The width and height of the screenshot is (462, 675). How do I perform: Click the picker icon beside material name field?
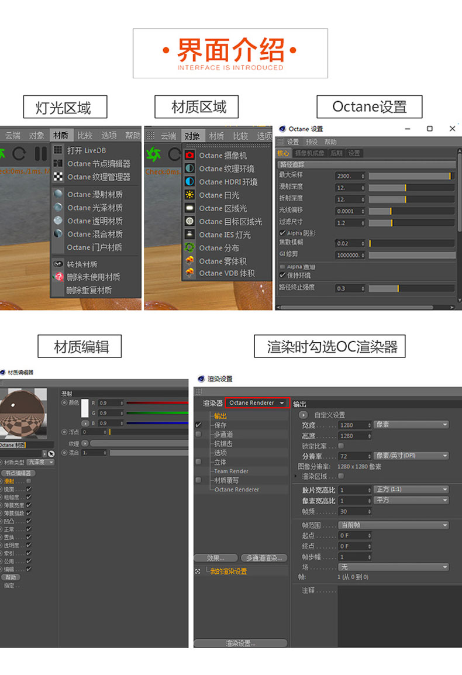coord(51,454)
